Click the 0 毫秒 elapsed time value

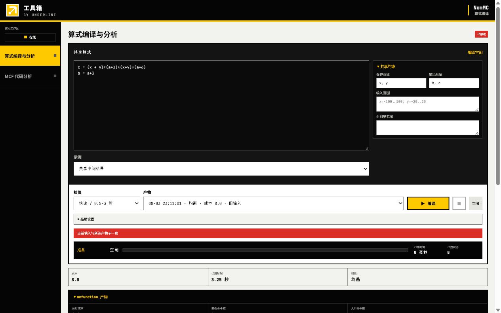point(421,252)
